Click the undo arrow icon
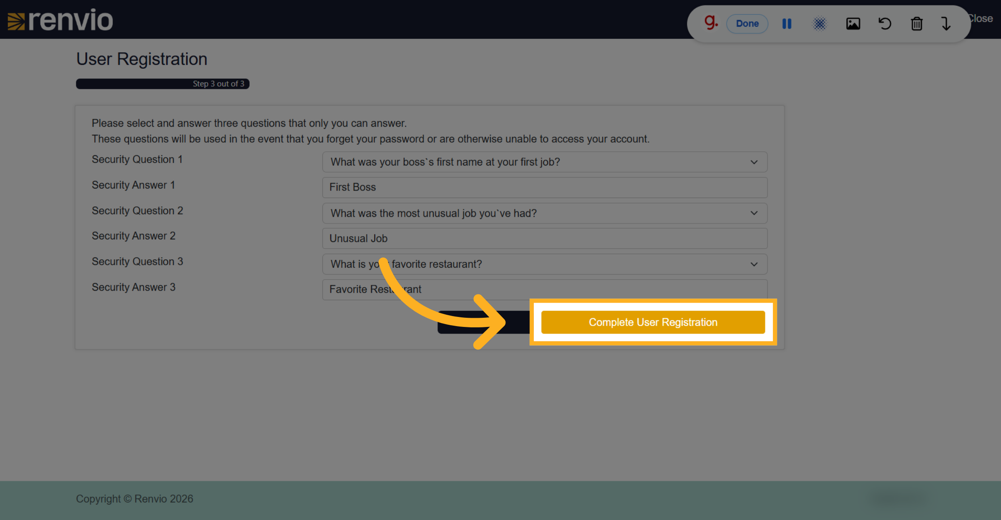Screen dimensions: 1001x520 [x=885, y=23]
